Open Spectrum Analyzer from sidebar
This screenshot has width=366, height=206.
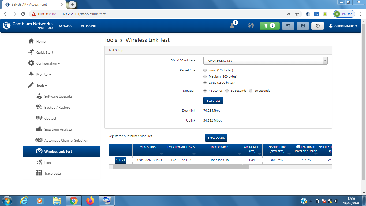point(58,129)
